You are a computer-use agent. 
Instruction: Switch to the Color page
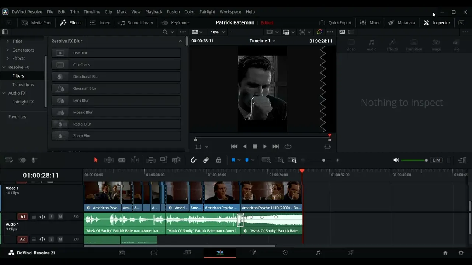[x=285, y=253]
